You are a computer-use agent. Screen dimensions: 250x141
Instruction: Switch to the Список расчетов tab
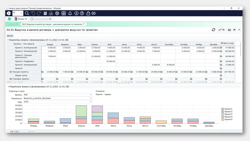pos(41,19)
